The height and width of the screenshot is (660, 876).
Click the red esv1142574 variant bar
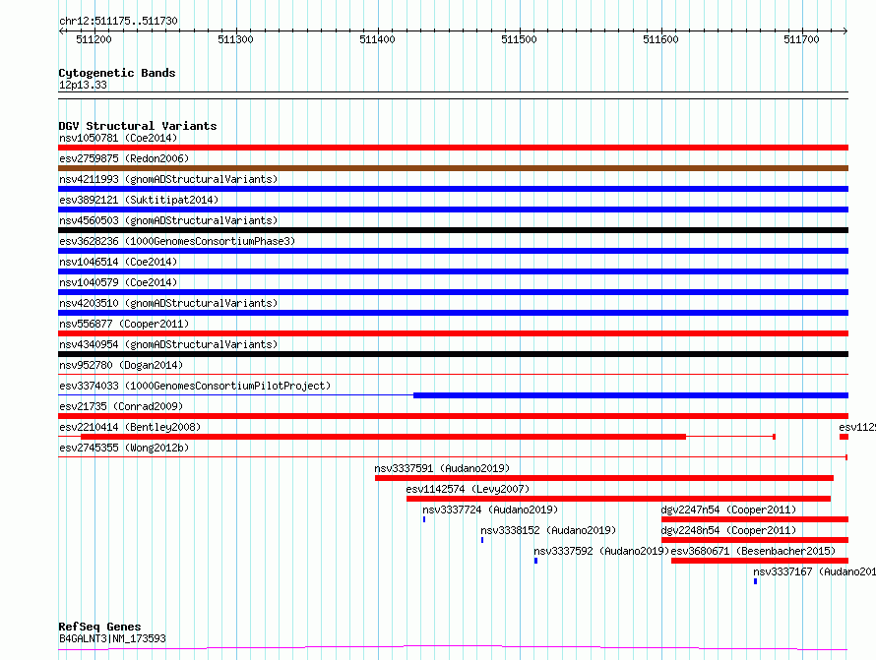tap(618, 499)
